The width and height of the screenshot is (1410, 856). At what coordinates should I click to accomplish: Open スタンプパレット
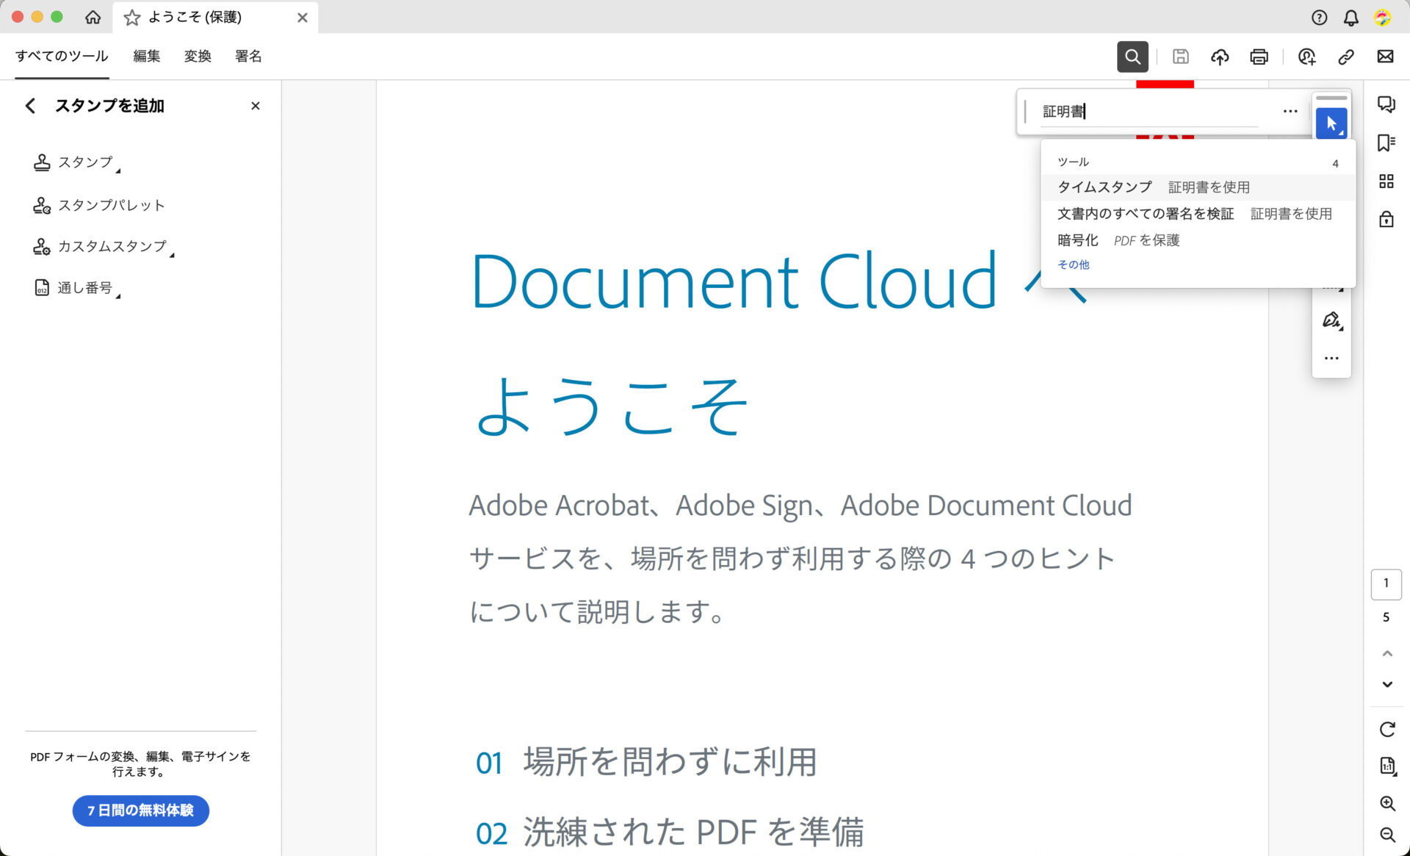98,205
